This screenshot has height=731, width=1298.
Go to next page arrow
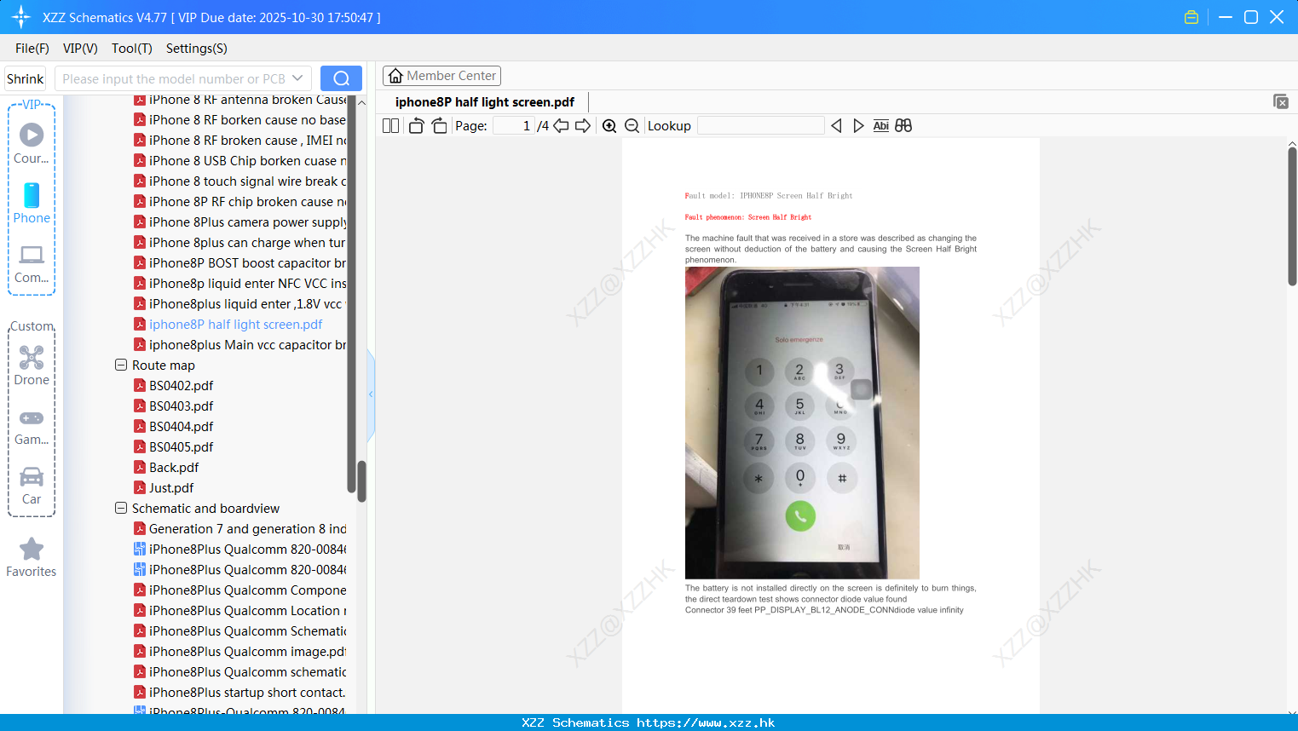583,126
